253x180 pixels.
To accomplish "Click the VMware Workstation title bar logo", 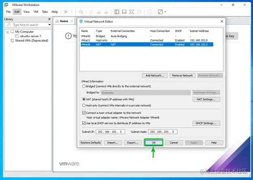I will (6, 5).
